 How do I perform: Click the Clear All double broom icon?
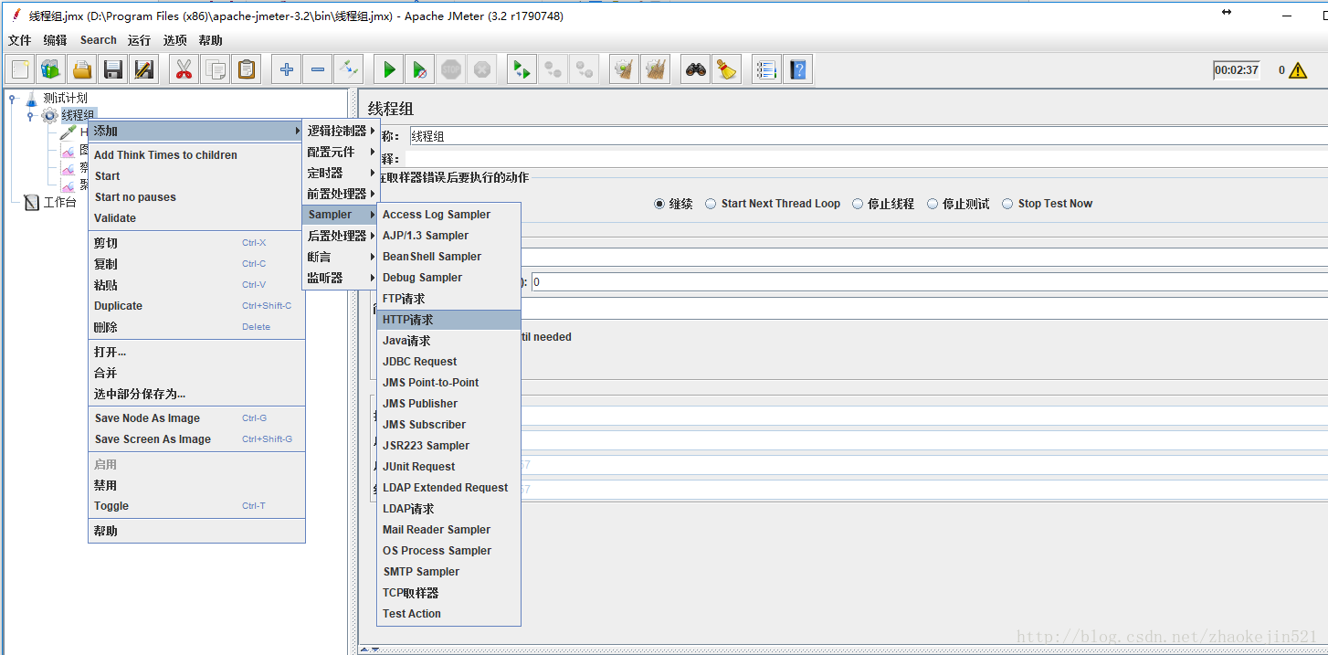click(656, 69)
